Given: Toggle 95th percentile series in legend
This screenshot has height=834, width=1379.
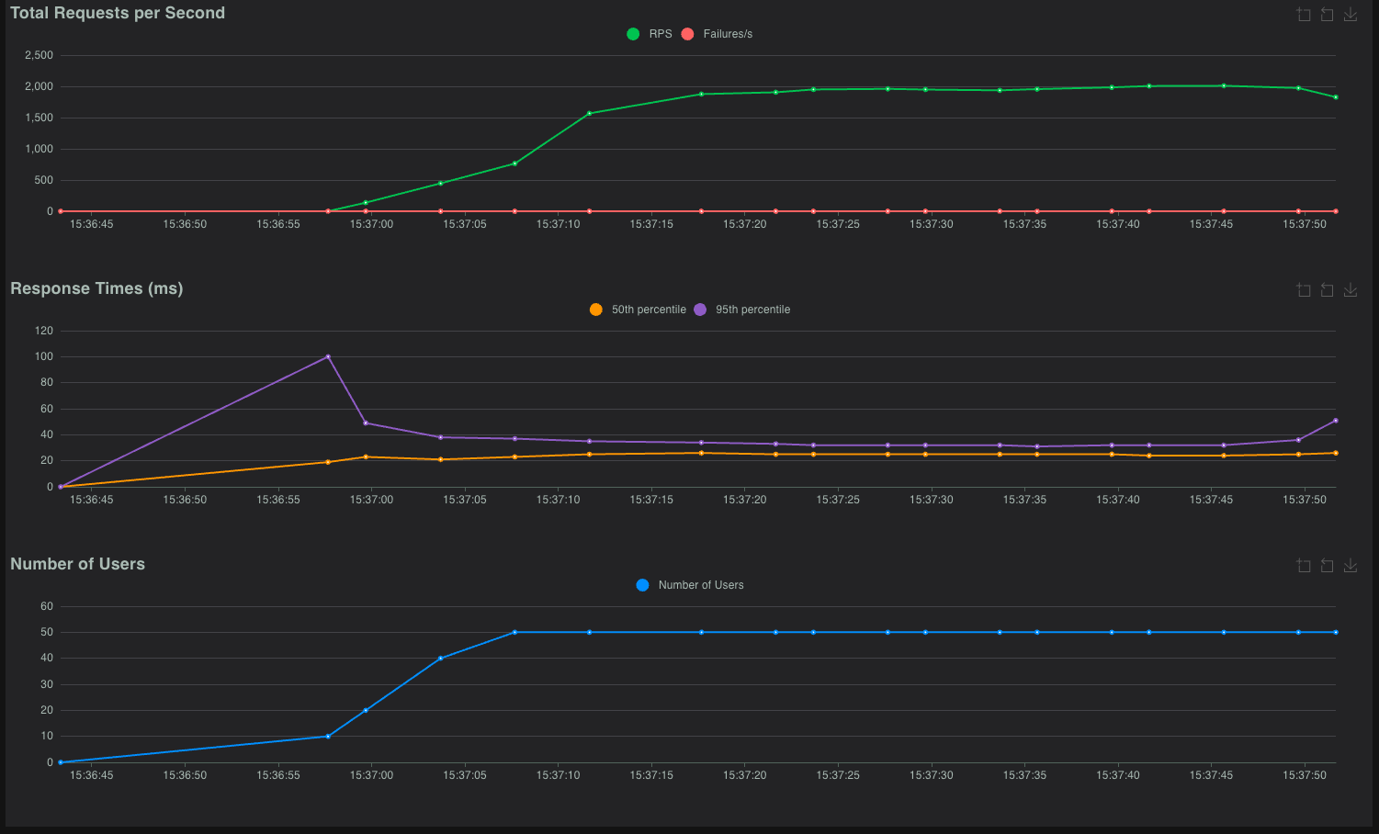Looking at the screenshot, I should [x=752, y=310].
